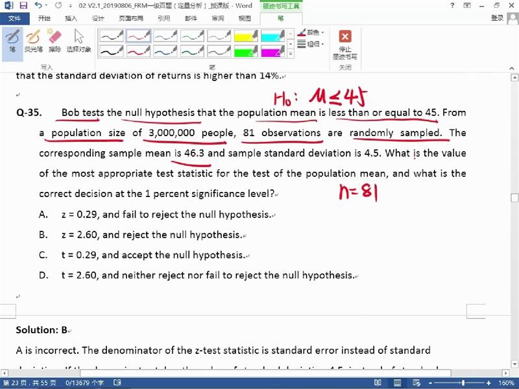519x389 pixels.
Task: Expand the pen styles gallery more arrow
Action: coord(290,54)
